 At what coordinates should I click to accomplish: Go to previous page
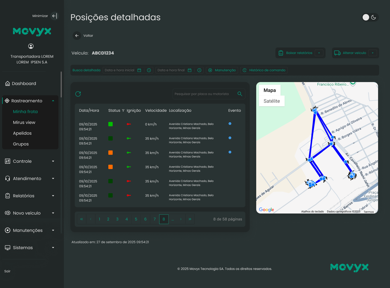91,219
